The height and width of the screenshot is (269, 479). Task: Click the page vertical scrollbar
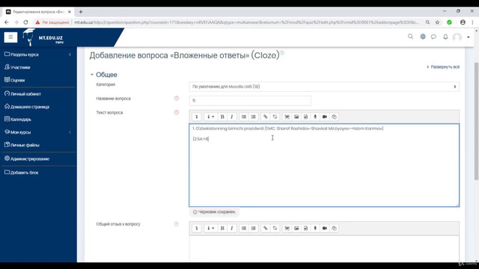pyautogui.click(x=476, y=121)
